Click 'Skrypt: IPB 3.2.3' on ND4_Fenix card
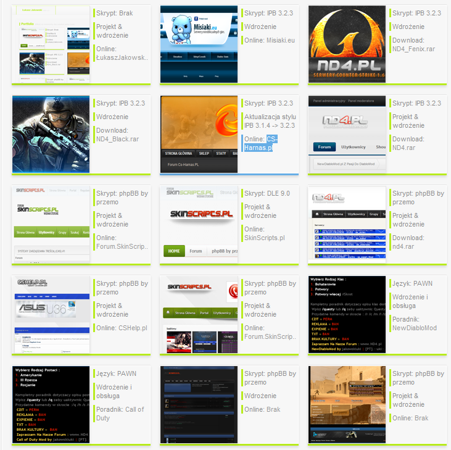Screen dimensions: 451x450 tap(416, 13)
